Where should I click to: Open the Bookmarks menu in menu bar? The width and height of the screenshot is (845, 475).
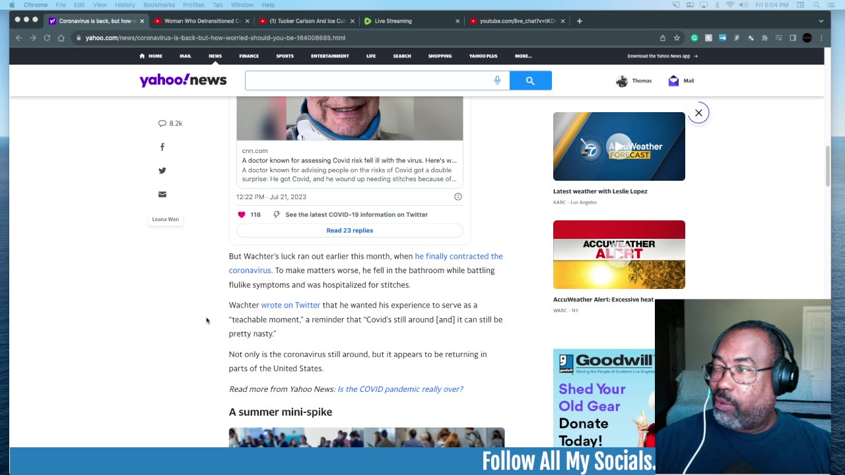[159, 5]
